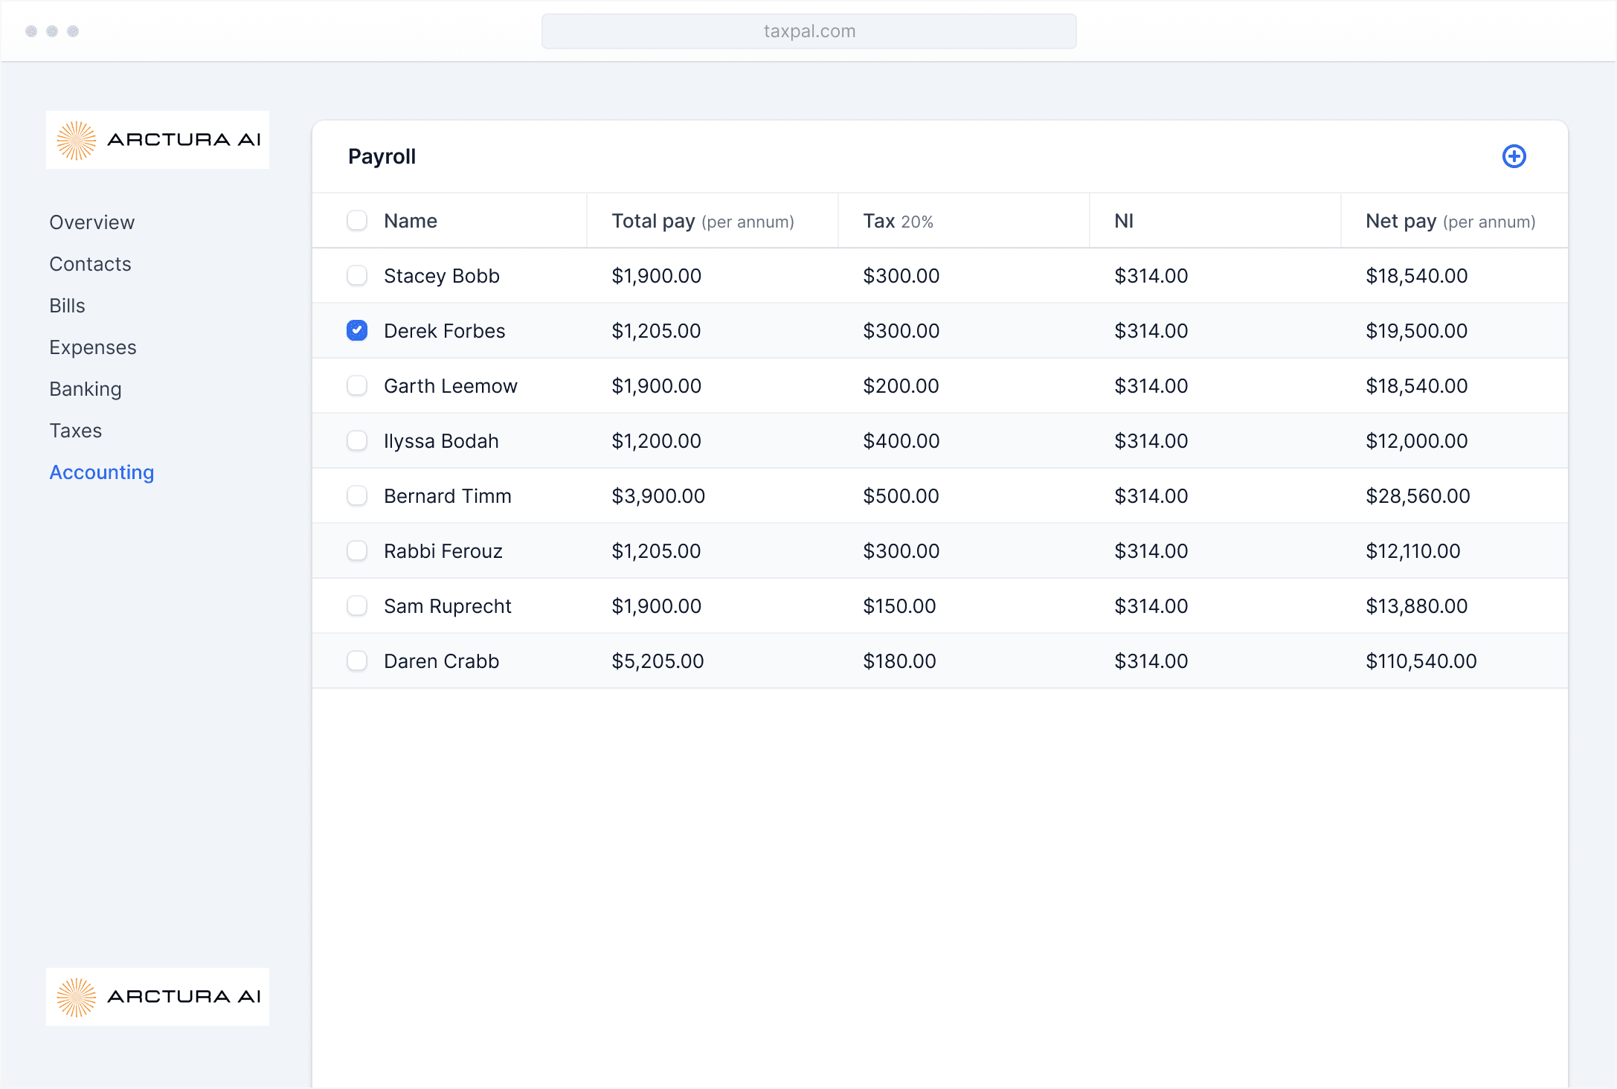Tick the Ilyssa Bodah checkbox

[357, 440]
